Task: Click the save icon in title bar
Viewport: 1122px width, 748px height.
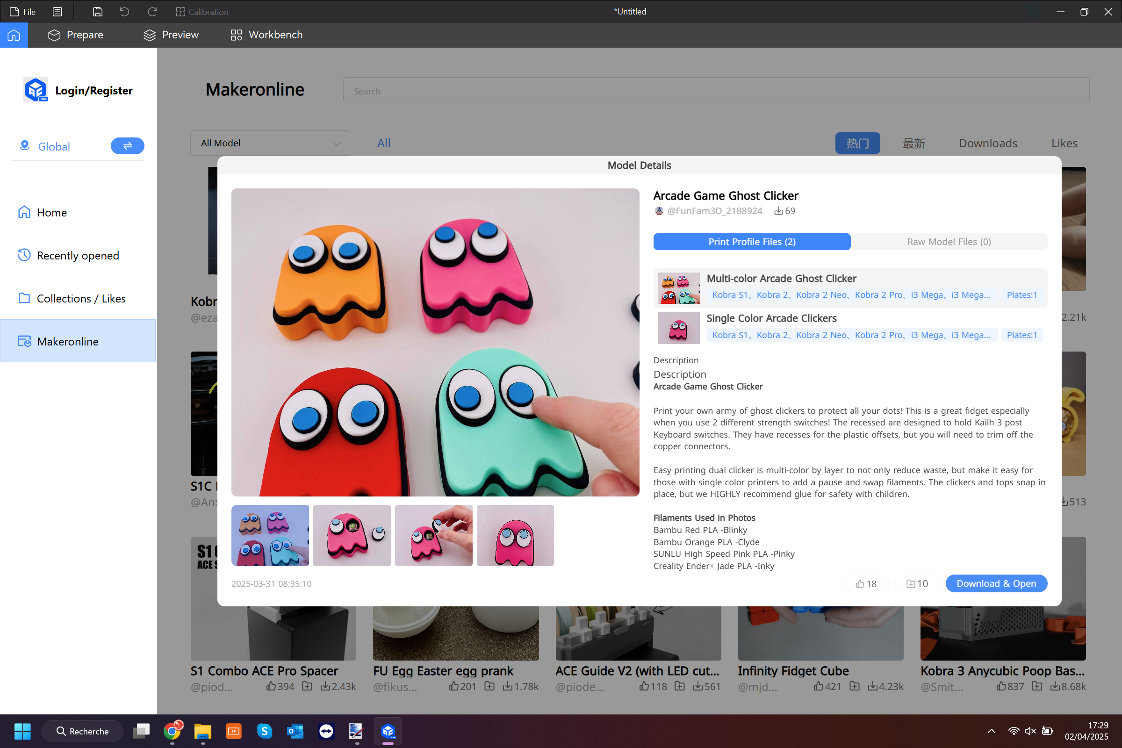Action: tap(97, 11)
